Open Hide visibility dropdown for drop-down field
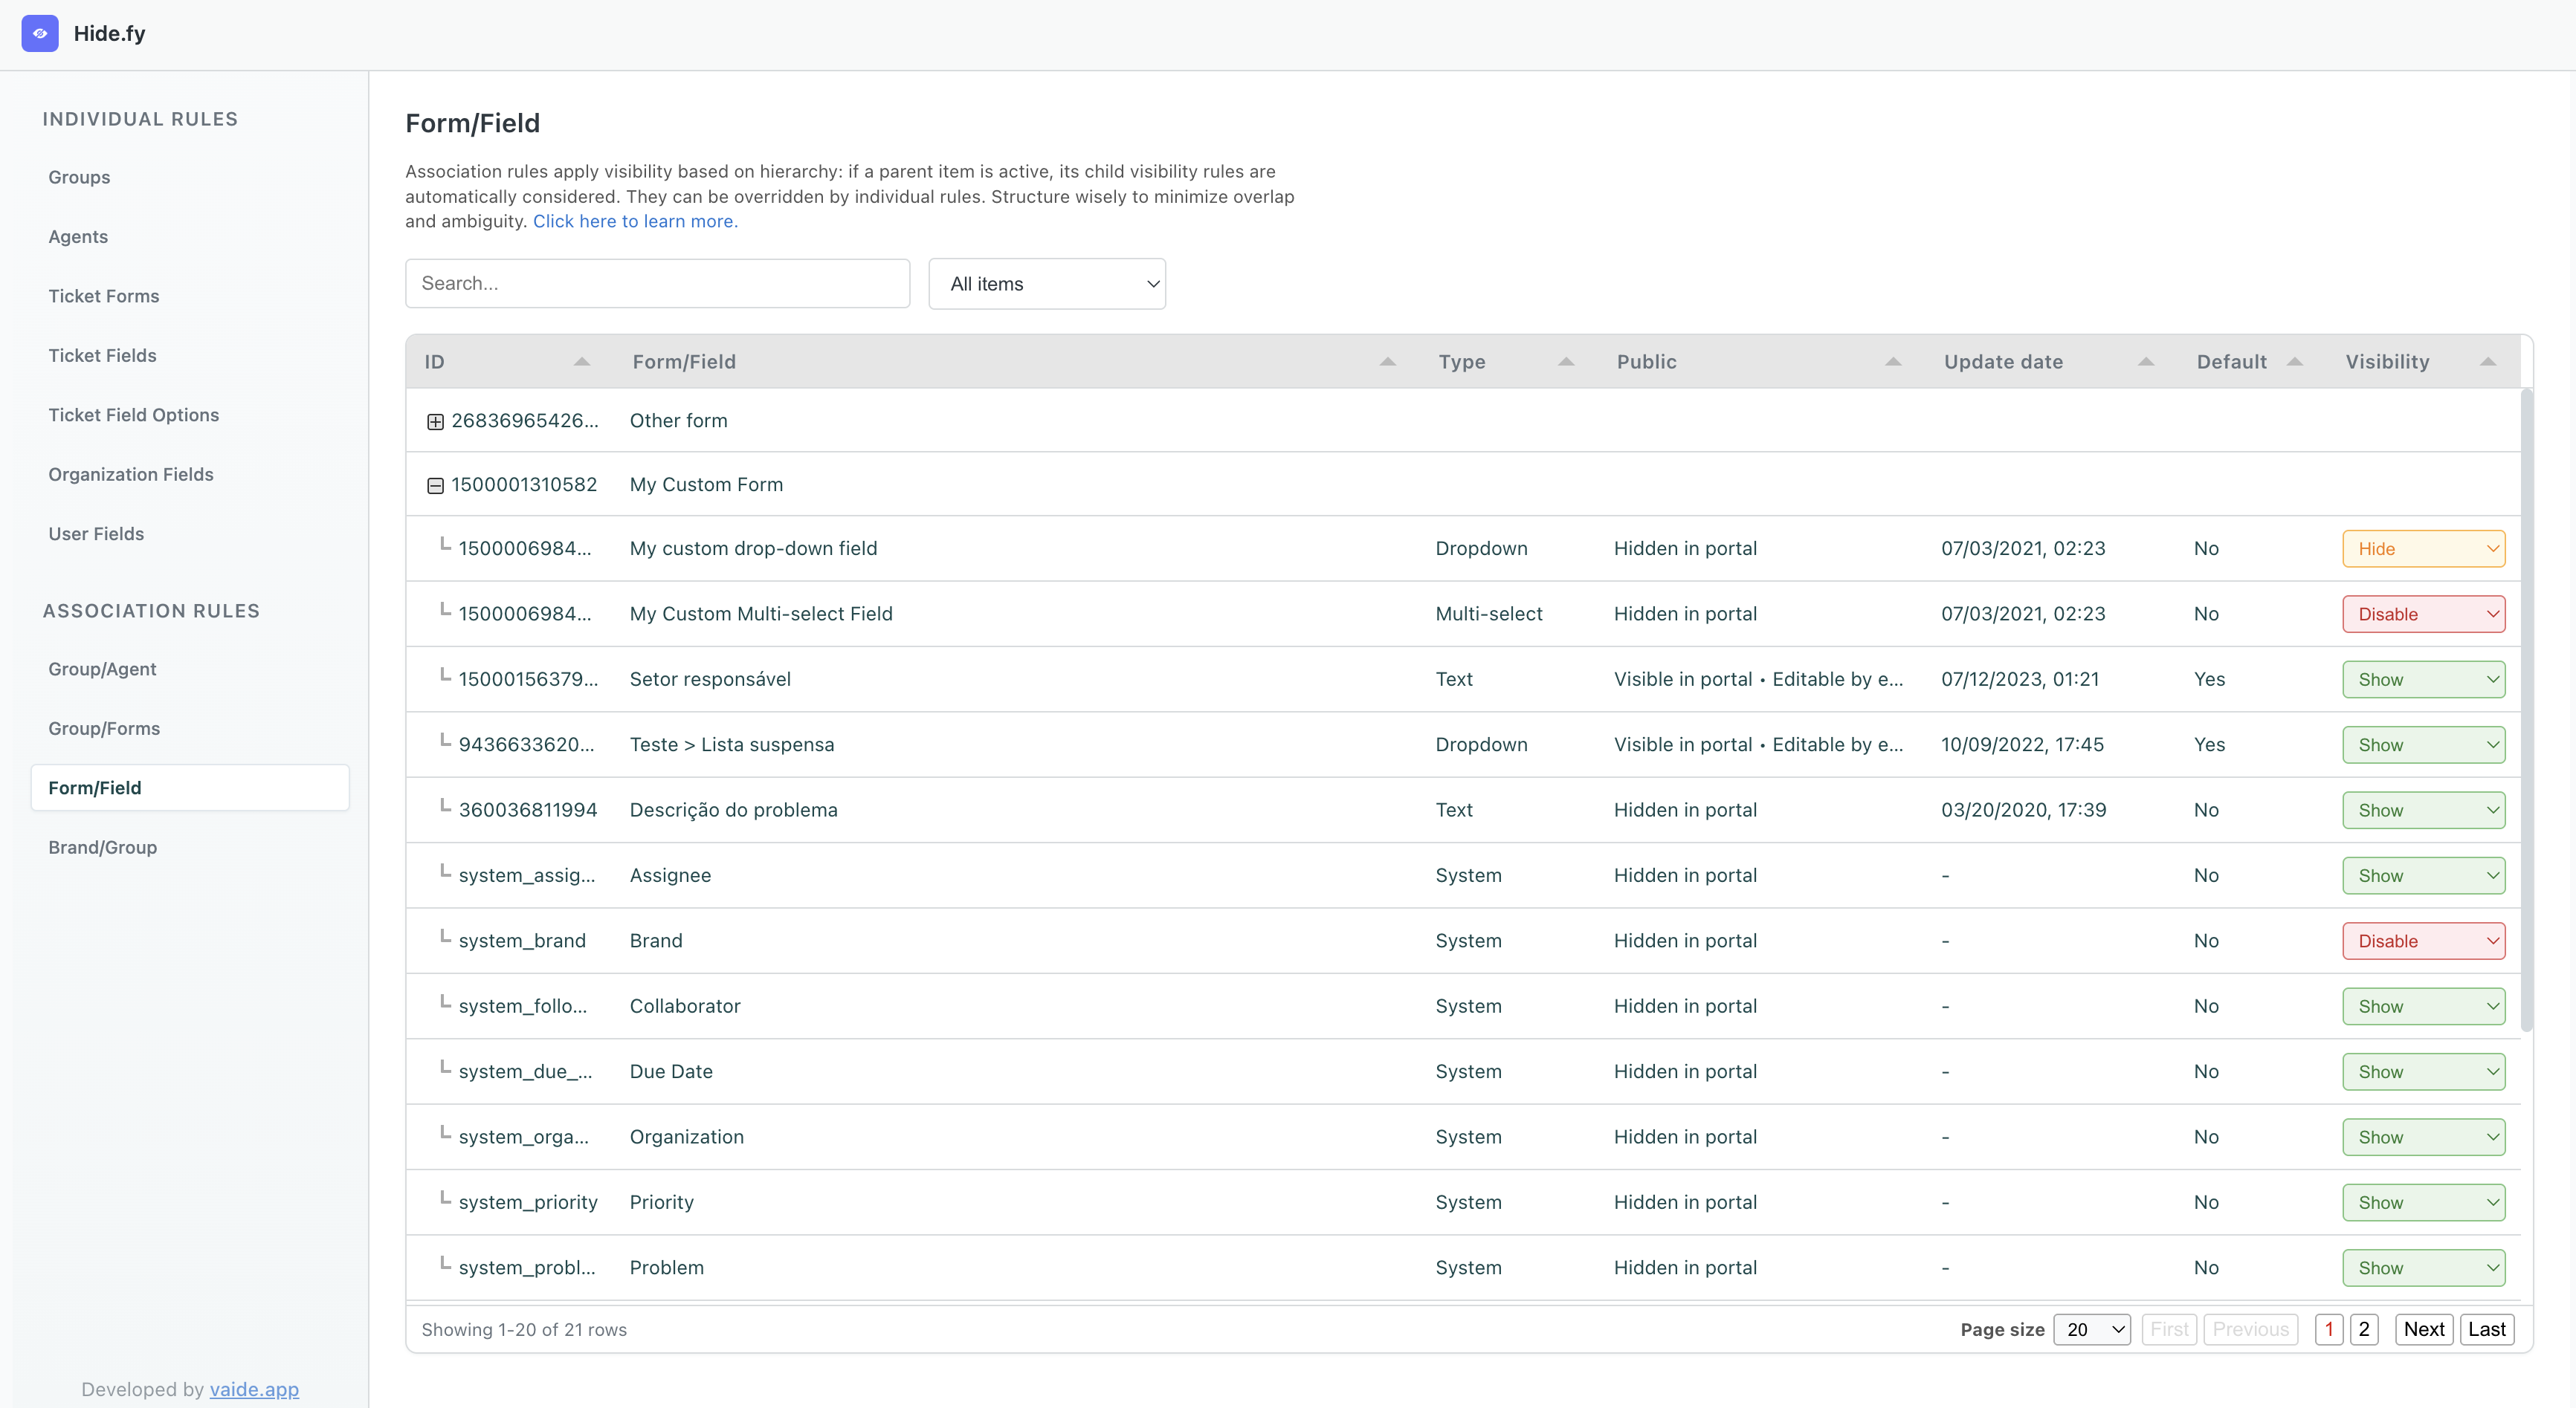This screenshot has width=2576, height=1408. pos(2423,548)
